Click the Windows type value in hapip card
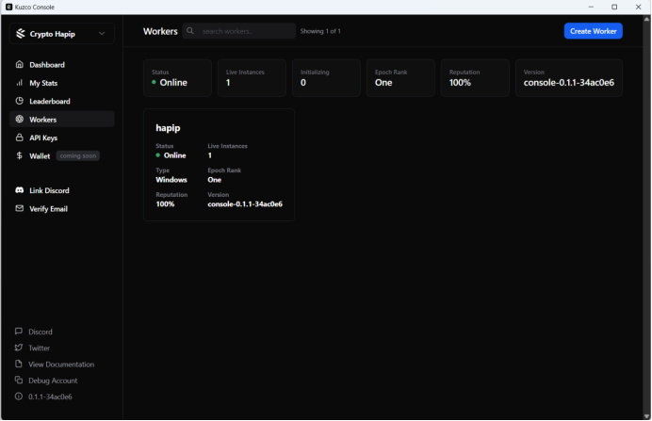This screenshot has width=652, height=421. coord(171,180)
